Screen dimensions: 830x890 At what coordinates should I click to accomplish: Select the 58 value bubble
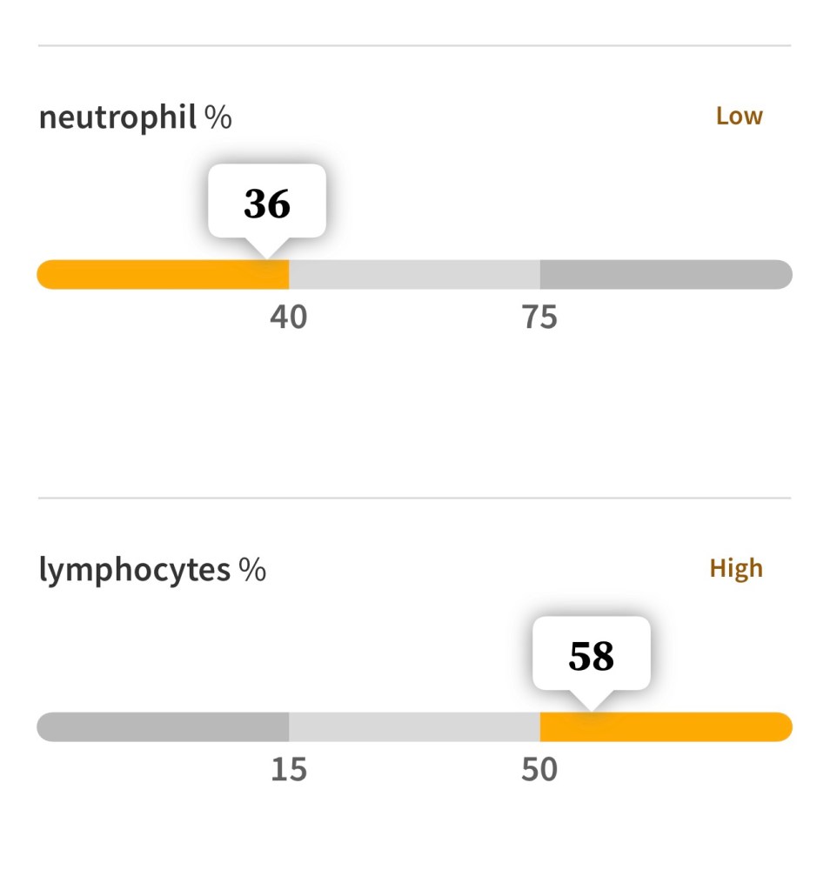[592, 655]
